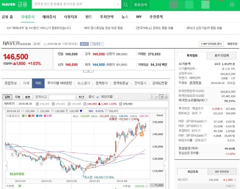Screen dimensions: 240x189
Task: Click the chart print icon
Action: (x=166, y=97)
